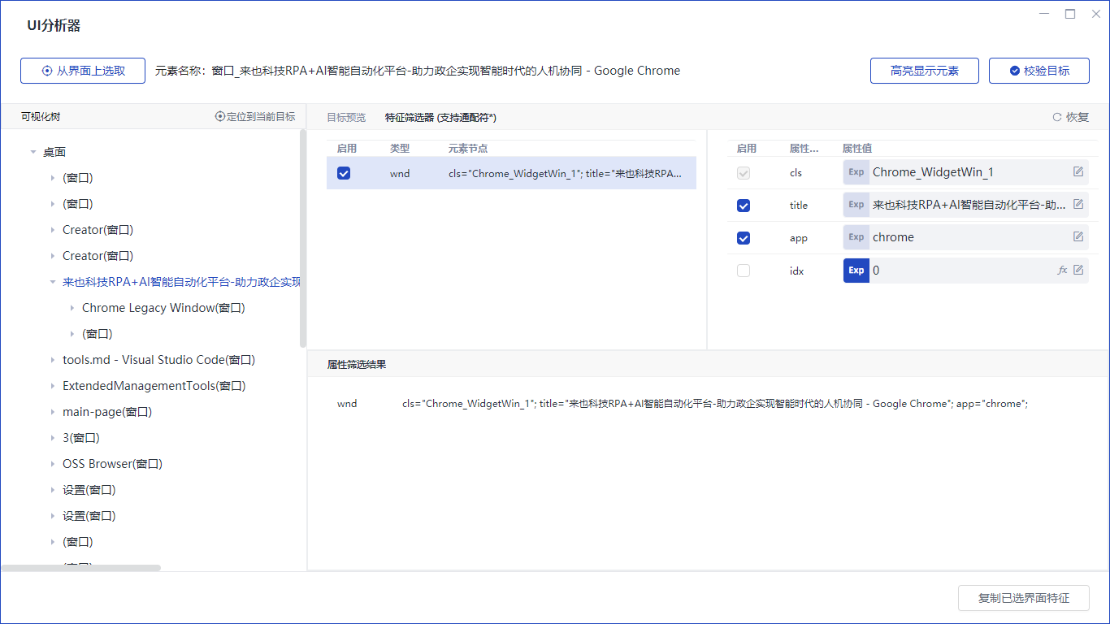Select the 特征筛选器 tab
The height and width of the screenshot is (624, 1110).
[x=440, y=117]
